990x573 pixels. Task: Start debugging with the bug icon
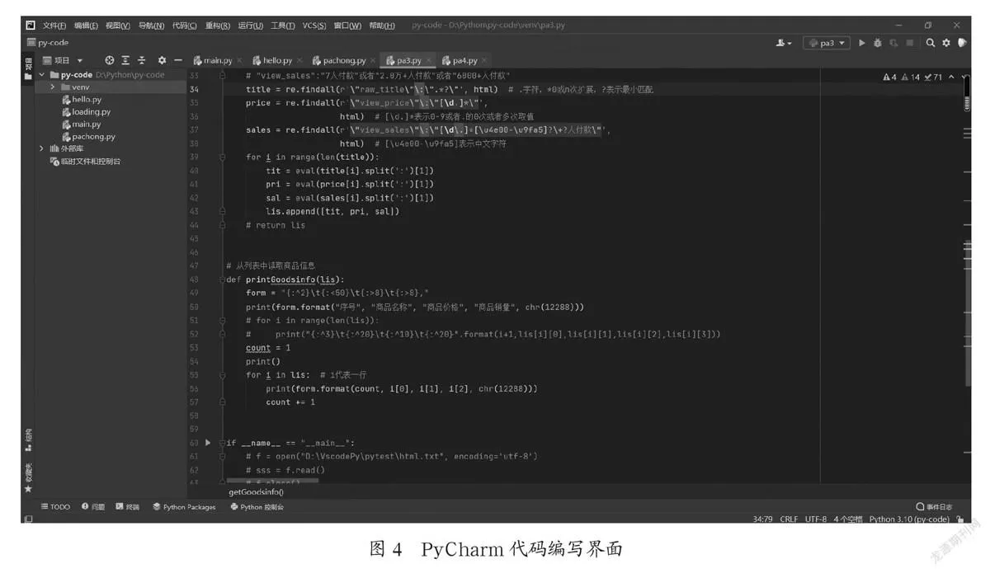tap(878, 43)
